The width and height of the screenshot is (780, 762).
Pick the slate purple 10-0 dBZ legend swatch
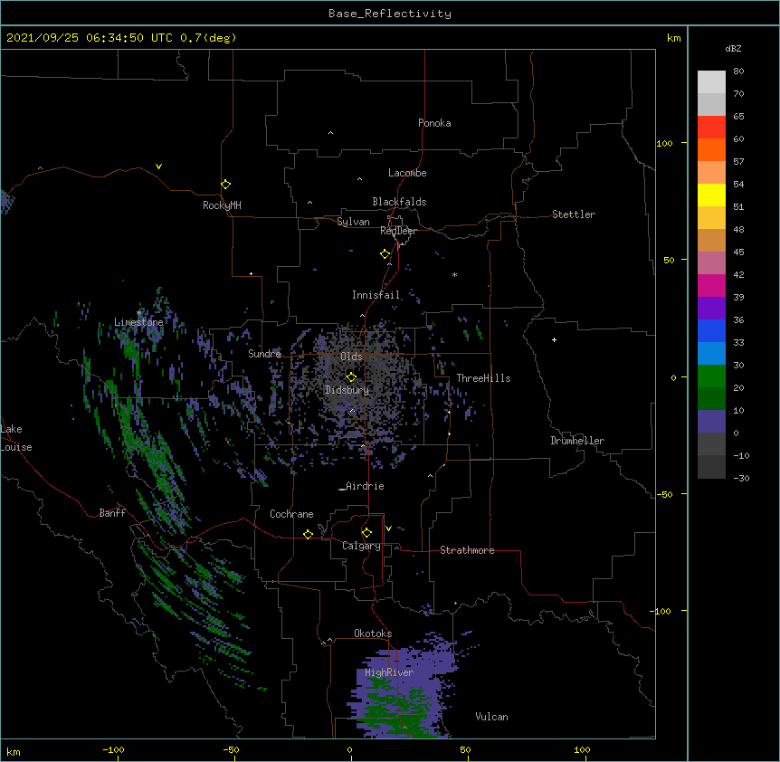[x=711, y=422]
